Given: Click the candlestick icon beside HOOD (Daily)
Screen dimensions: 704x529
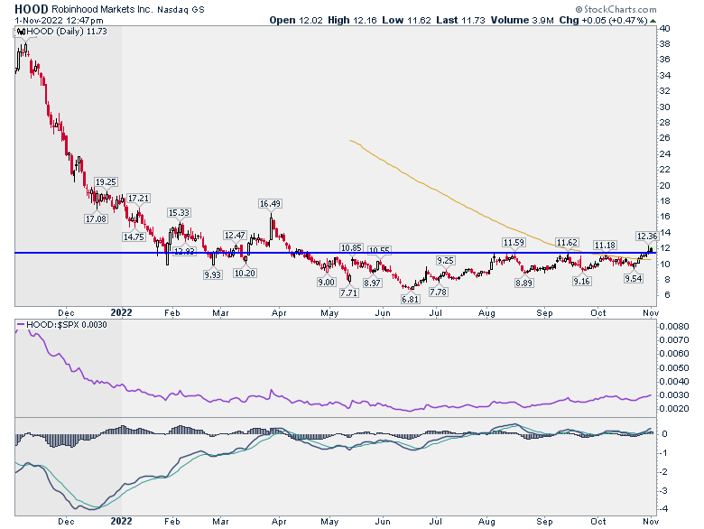Looking at the screenshot, I should [x=21, y=32].
